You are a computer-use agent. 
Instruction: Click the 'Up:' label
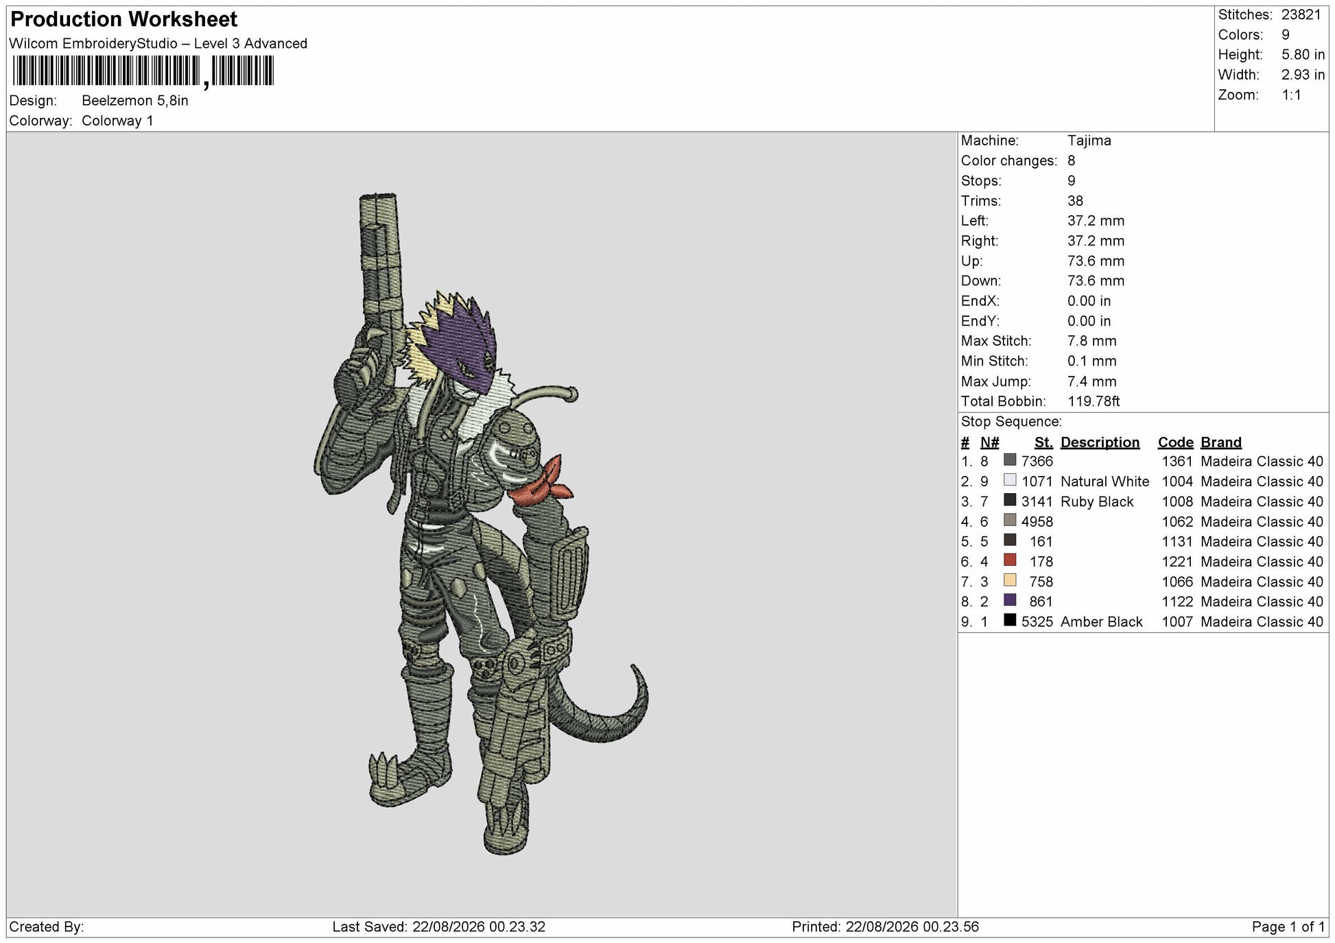[971, 261]
